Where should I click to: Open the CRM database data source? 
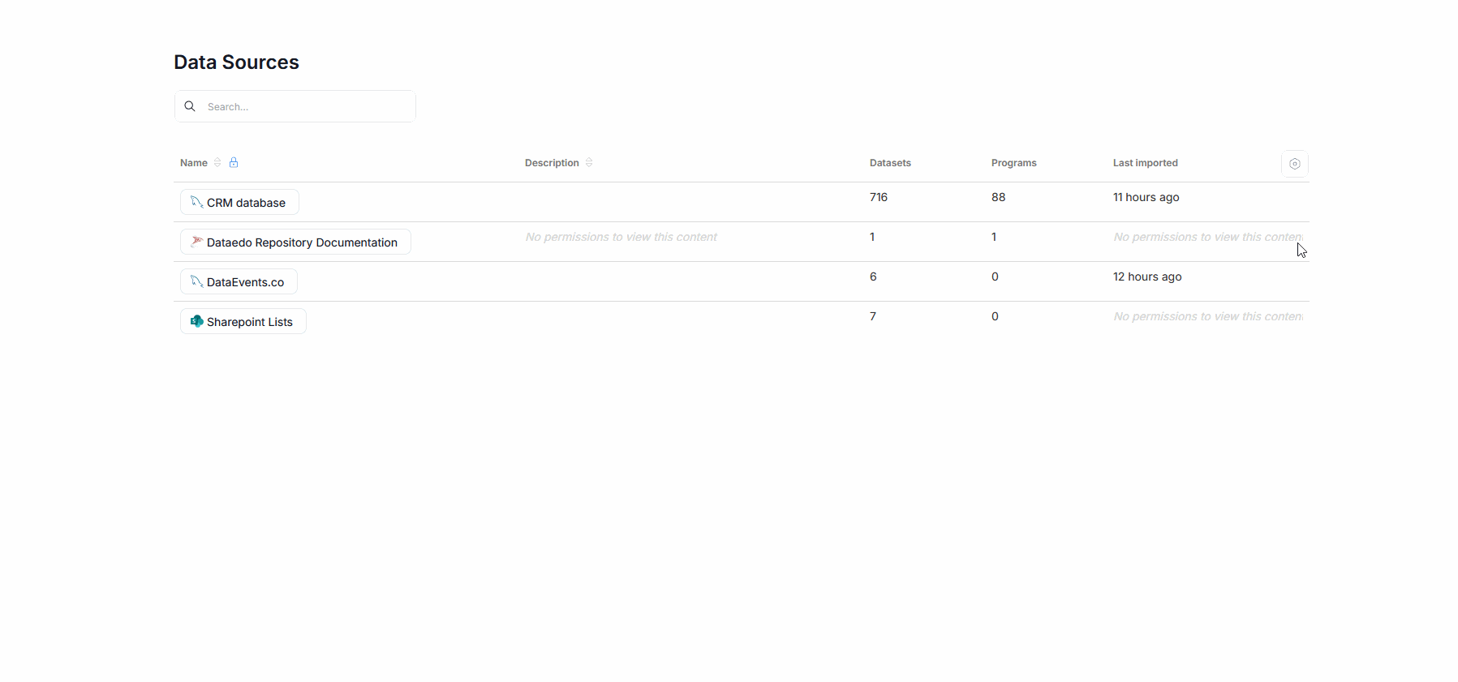pos(246,203)
